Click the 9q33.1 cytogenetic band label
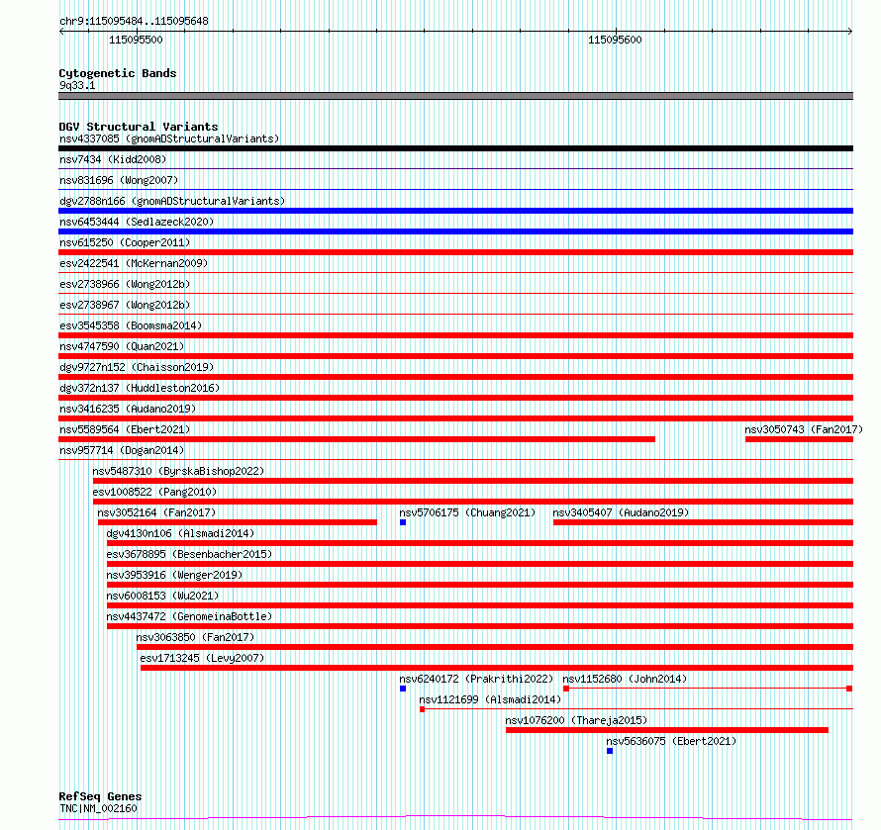The width and height of the screenshot is (881, 830). click(77, 85)
